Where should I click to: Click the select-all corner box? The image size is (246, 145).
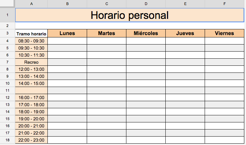pyautogui.click(x=7, y=4)
